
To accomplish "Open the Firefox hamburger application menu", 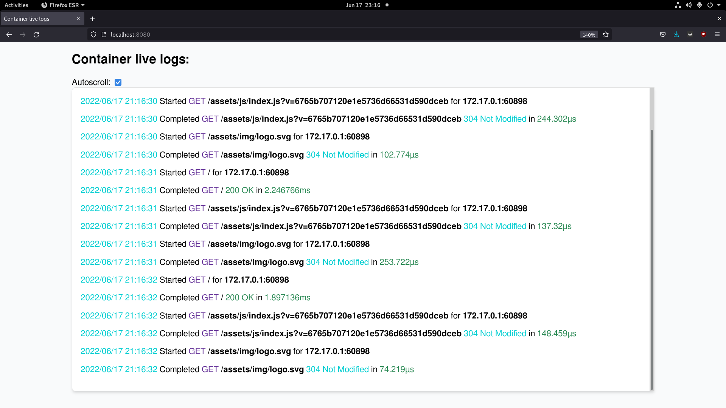I will tap(717, 34).
